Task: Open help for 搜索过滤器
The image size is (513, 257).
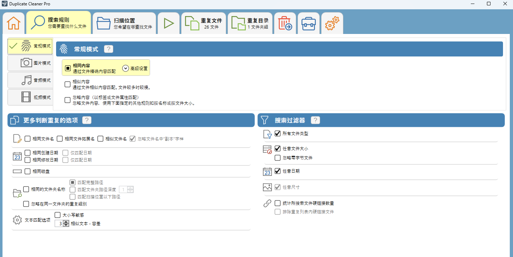Action: click(315, 120)
